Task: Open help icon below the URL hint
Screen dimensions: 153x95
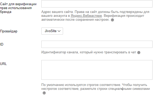Action: click(x=44, y=93)
